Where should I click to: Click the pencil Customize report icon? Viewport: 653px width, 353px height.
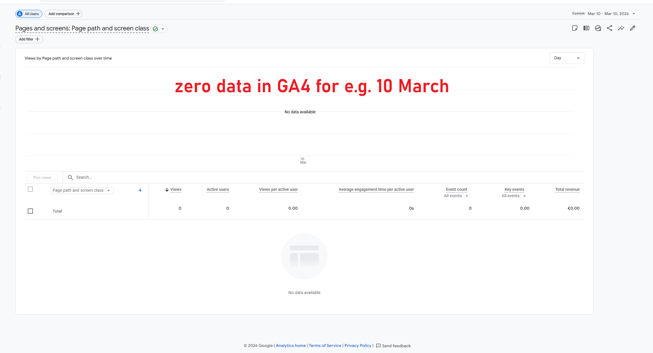(x=632, y=28)
